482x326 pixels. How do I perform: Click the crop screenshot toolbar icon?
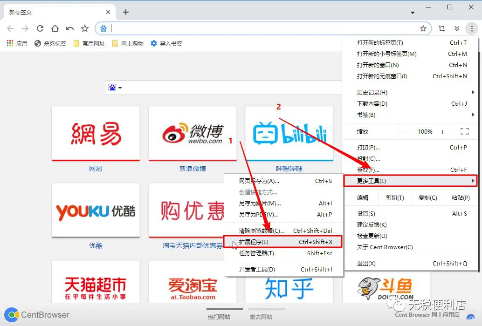point(442,28)
